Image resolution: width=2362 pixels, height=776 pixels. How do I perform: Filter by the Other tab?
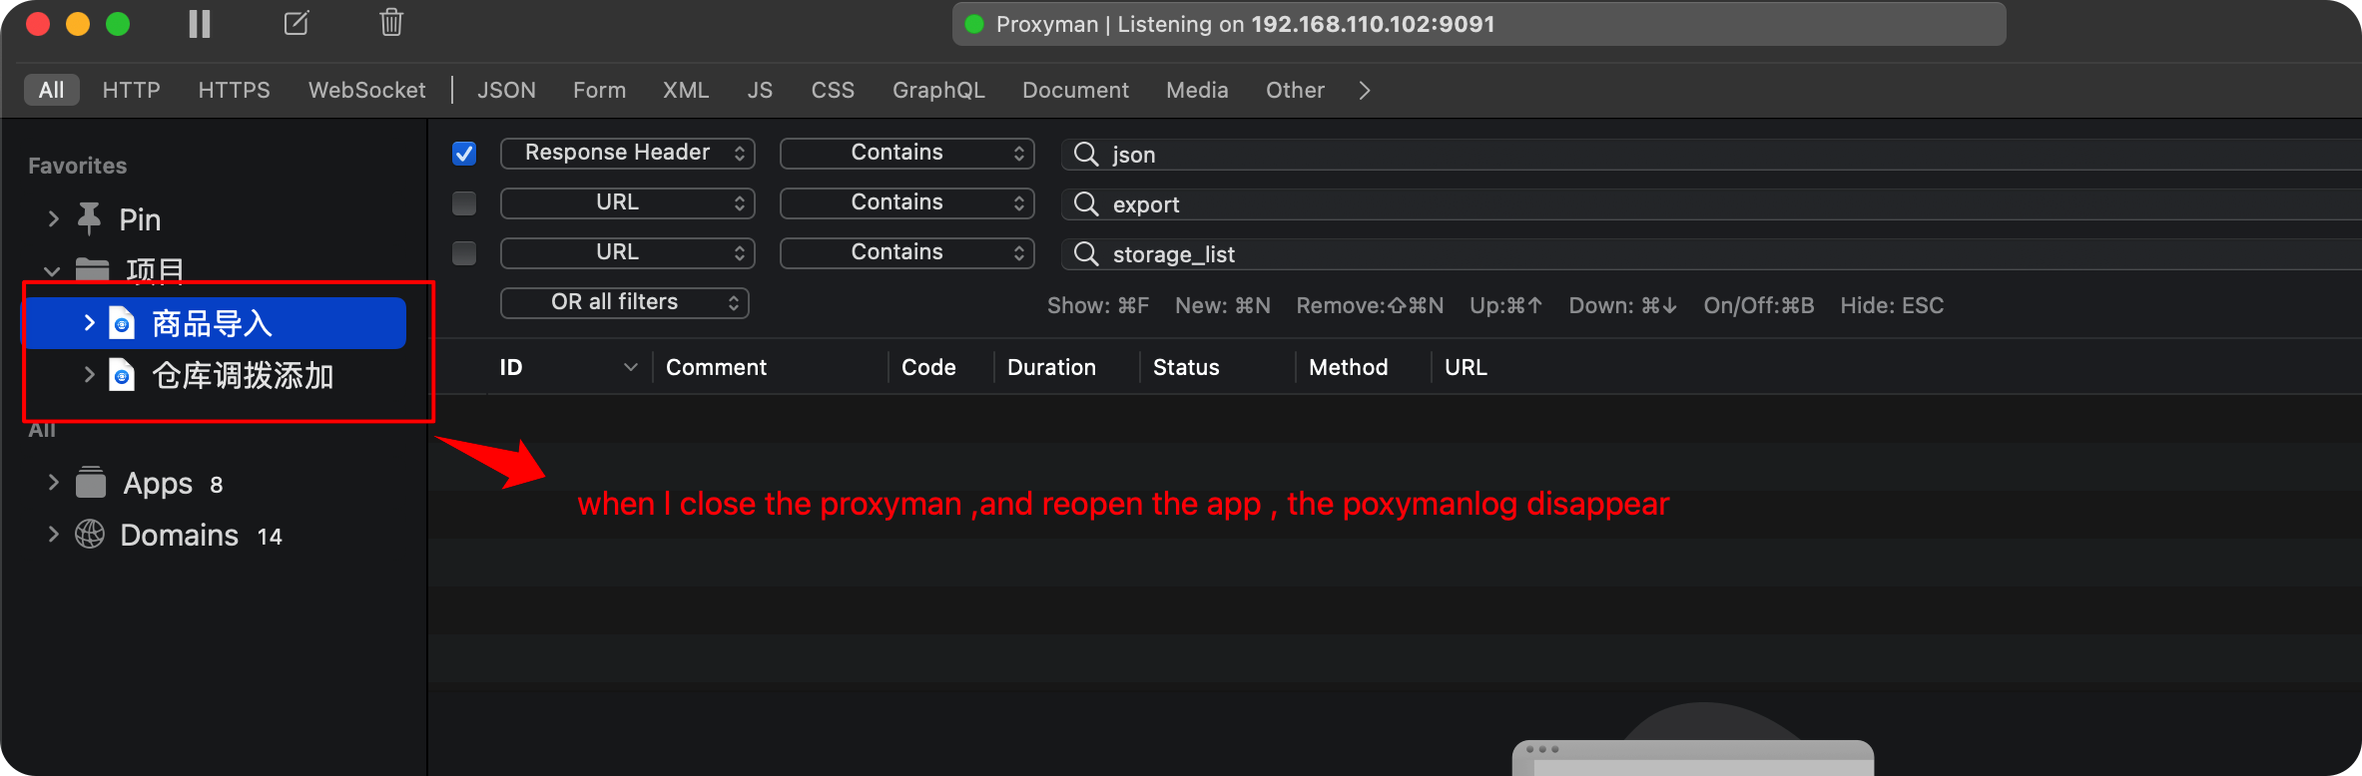(1295, 90)
